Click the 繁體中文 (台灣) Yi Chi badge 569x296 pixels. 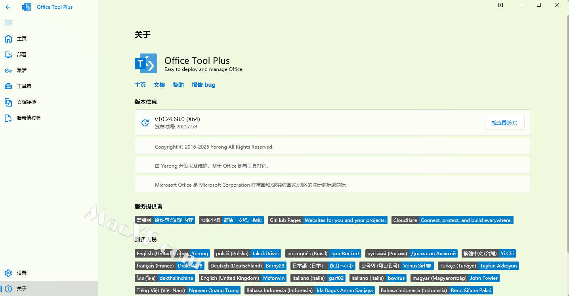tap(489, 254)
